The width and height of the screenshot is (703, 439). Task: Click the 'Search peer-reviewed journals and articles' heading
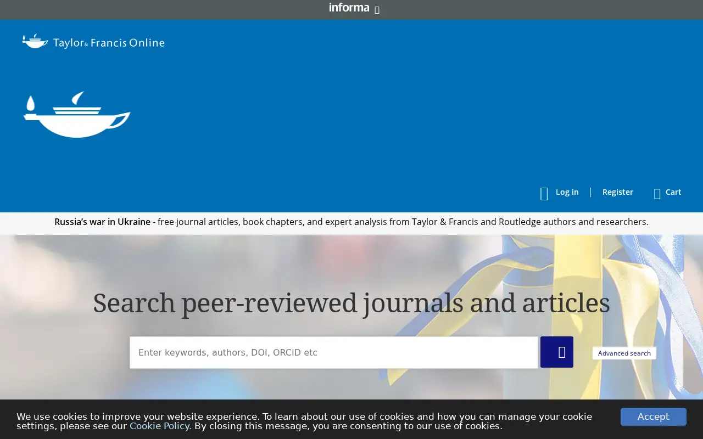click(x=351, y=303)
